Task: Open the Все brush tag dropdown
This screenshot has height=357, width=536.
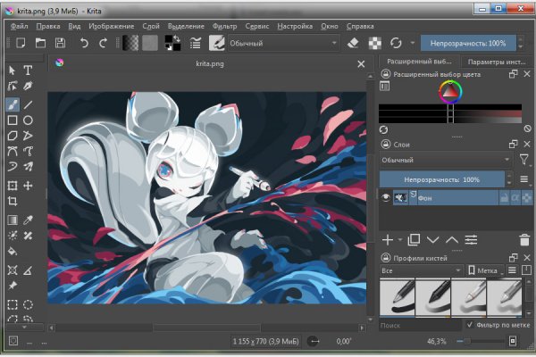Action: [x=421, y=270]
